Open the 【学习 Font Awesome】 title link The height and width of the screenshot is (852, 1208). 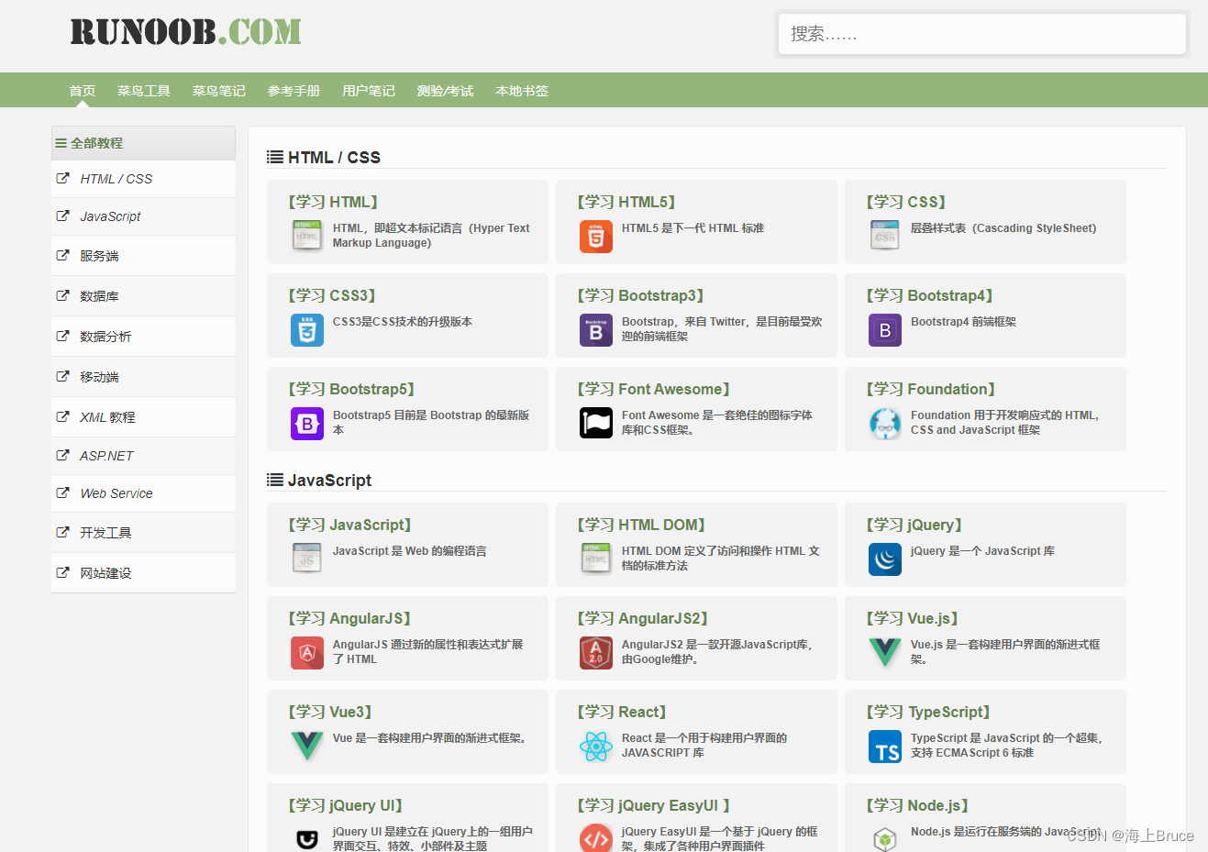[654, 389]
